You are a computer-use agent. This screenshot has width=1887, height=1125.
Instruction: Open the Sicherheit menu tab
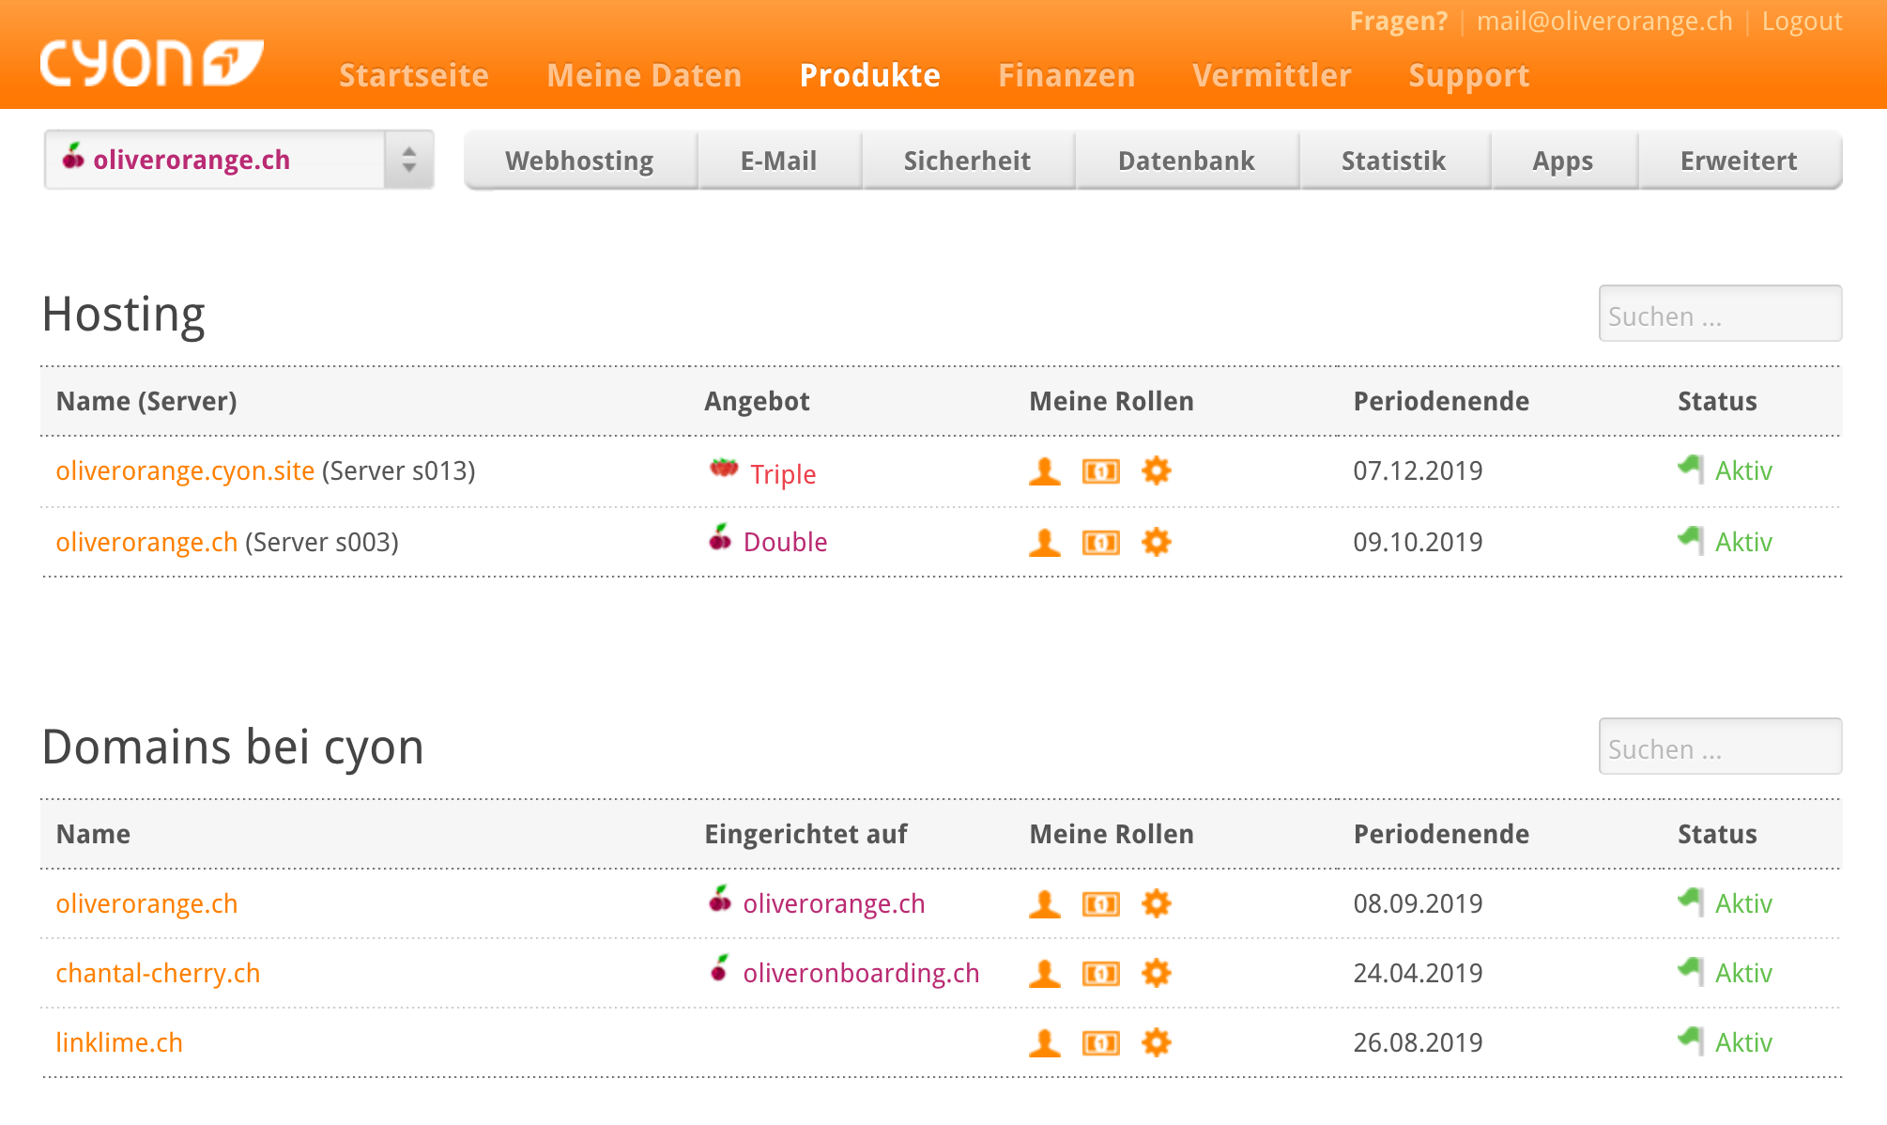[967, 162]
